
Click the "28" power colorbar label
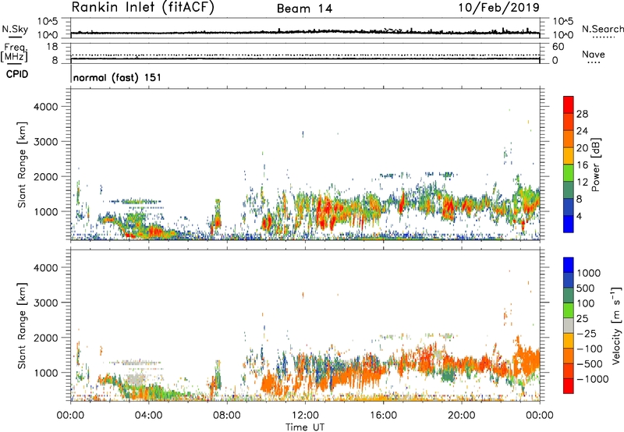(x=582, y=114)
